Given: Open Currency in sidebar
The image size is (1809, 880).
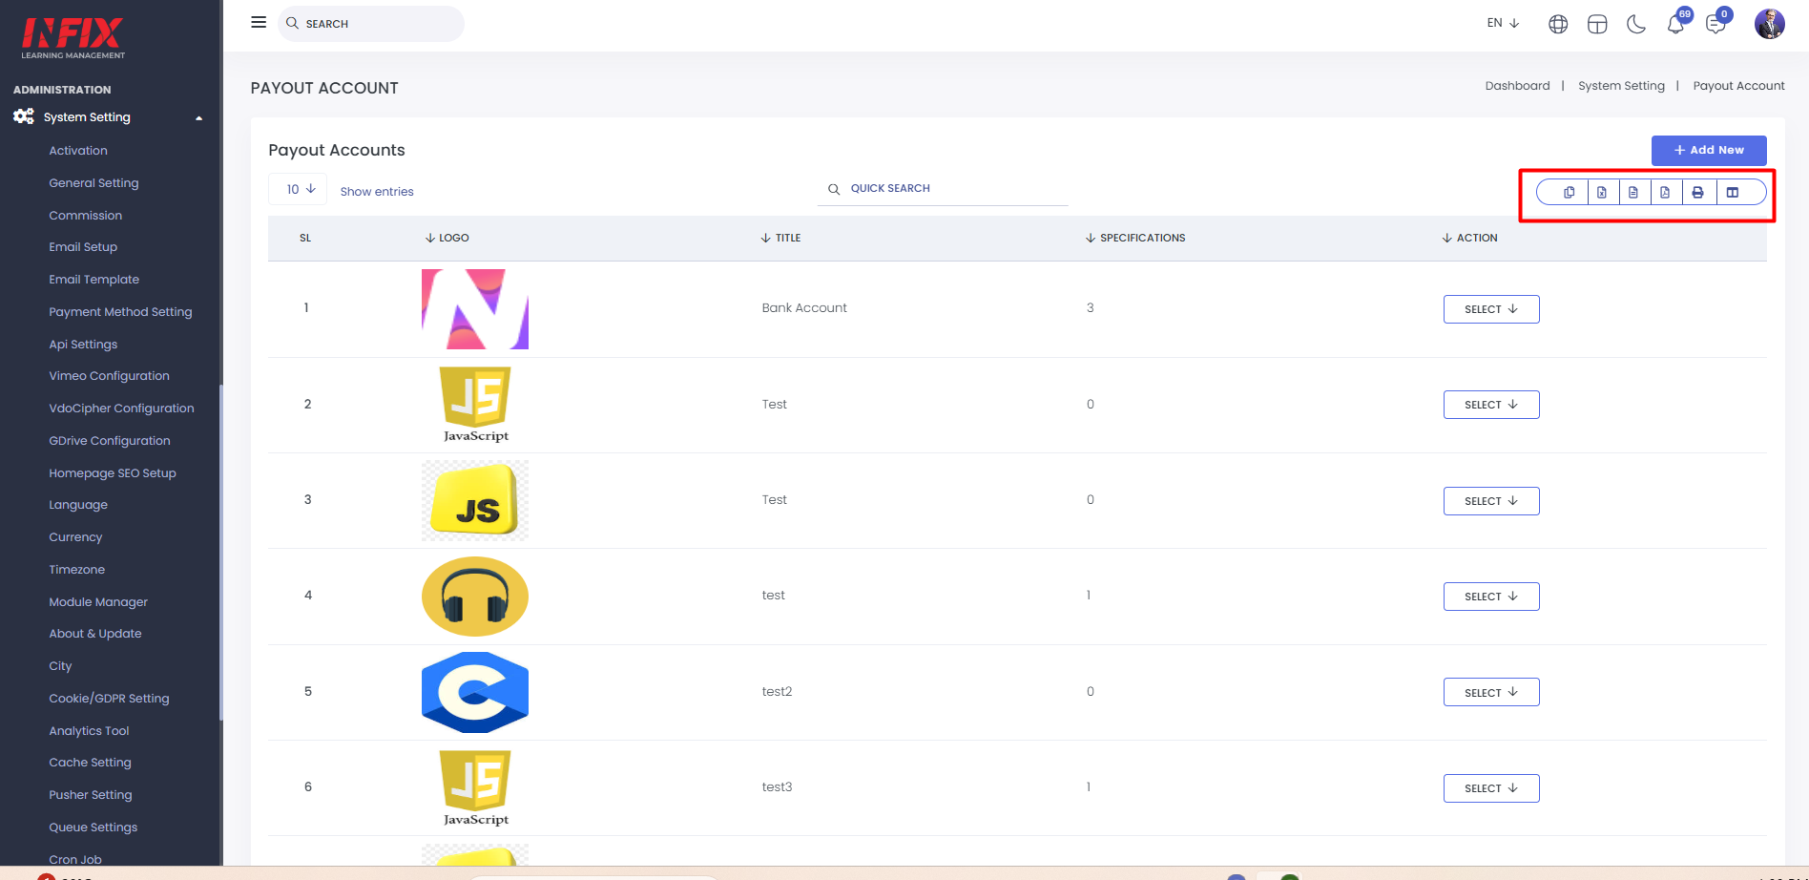Looking at the screenshot, I should 75,537.
